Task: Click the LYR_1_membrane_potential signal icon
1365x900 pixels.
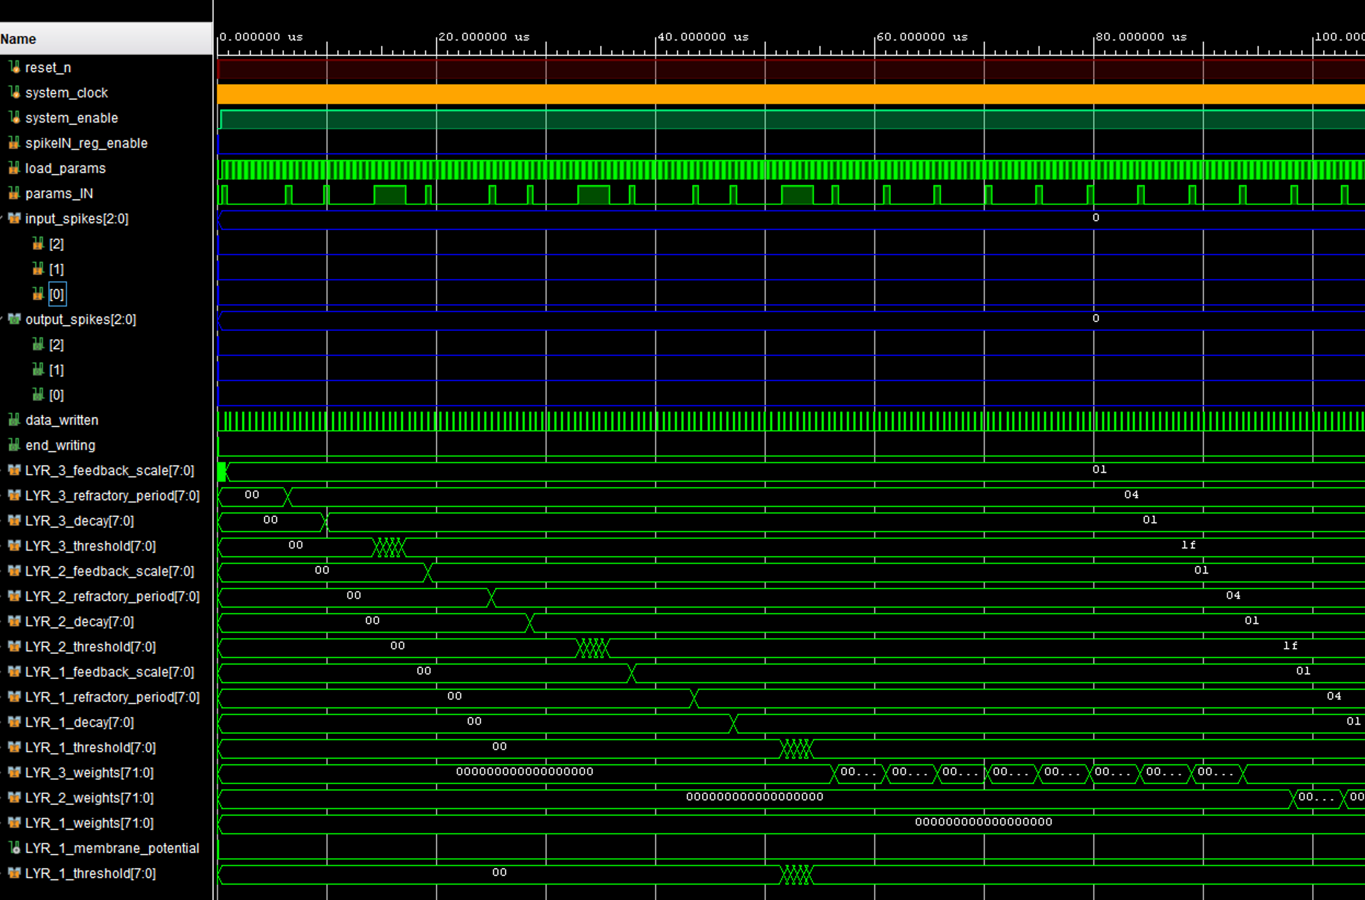Action: pos(14,848)
